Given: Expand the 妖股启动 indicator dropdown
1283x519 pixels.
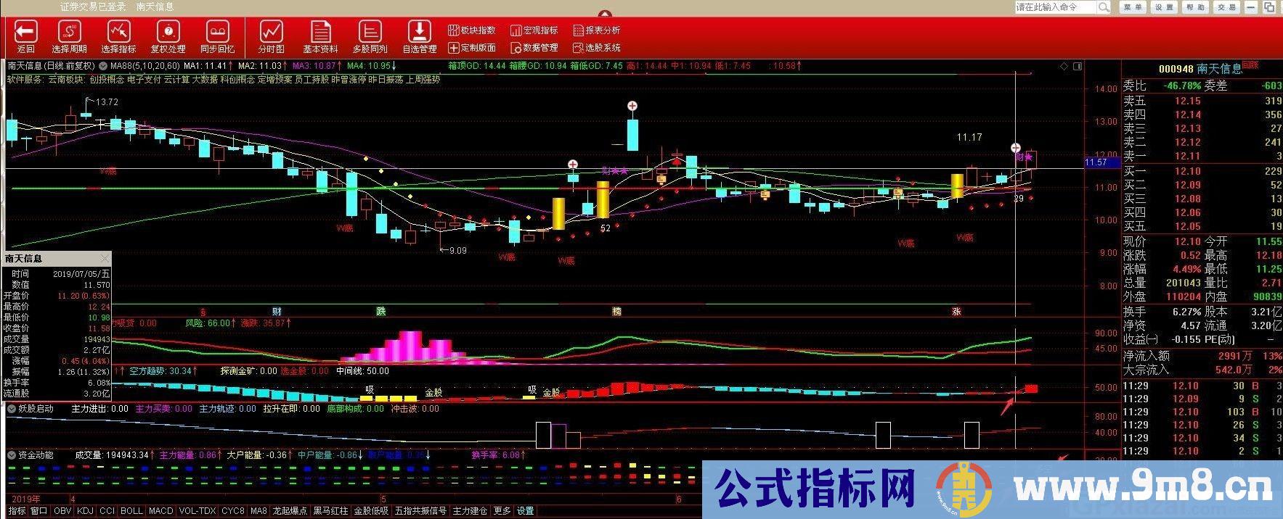Looking at the screenshot, I should [12, 409].
